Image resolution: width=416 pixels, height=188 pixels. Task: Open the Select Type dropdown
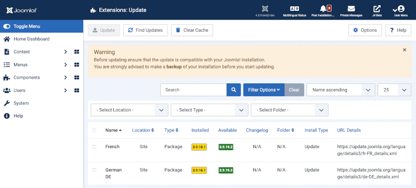pos(210,110)
